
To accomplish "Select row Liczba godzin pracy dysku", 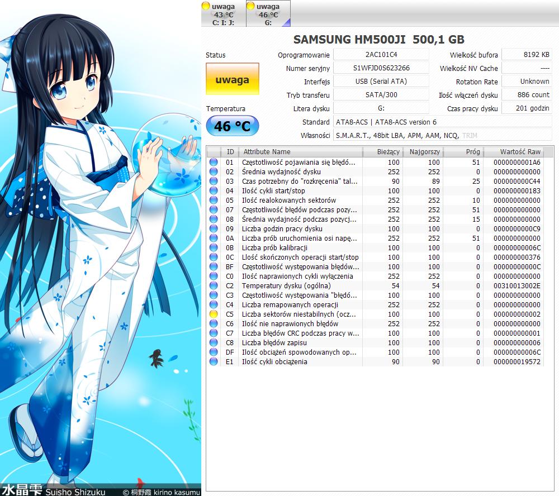I will click(375, 229).
